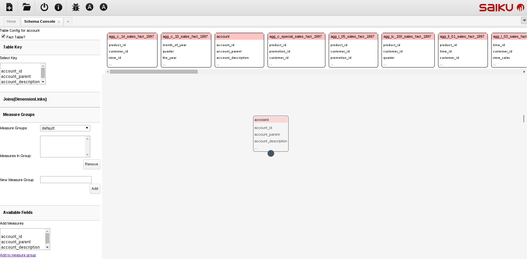Click the Remove button
This screenshot has width=527, height=259.
pos(92,164)
